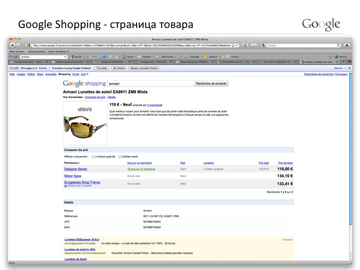Switch to the Google.com Calendar tab
This screenshot has width=360, height=270.
pos(153,62)
